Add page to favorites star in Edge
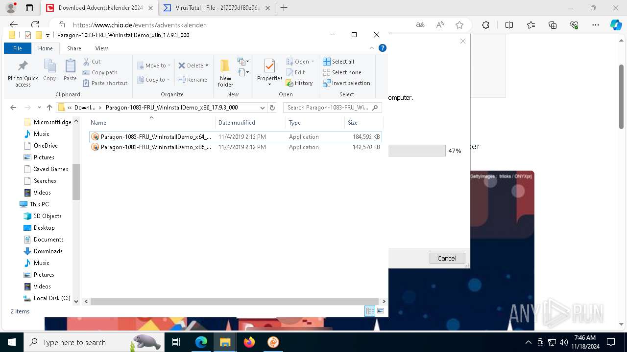The width and height of the screenshot is (627, 352). (459, 25)
